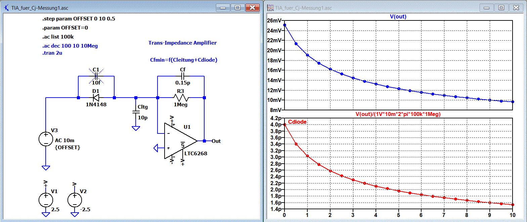Minimize the waveform plot window
The height and width of the screenshot is (222, 527).
click(486, 7)
